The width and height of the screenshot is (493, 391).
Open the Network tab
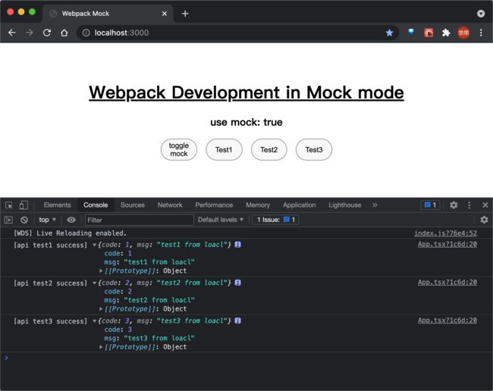(x=170, y=205)
